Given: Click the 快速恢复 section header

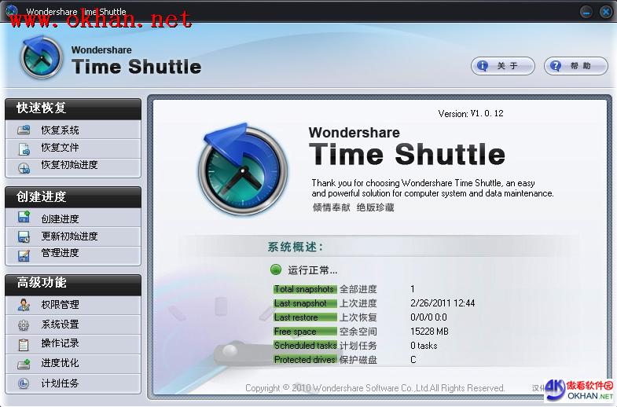Looking at the screenshot, I should 73,108.
